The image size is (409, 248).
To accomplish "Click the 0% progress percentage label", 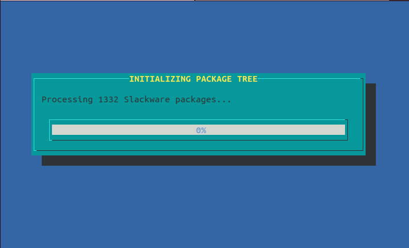I will tap(201, 130).
